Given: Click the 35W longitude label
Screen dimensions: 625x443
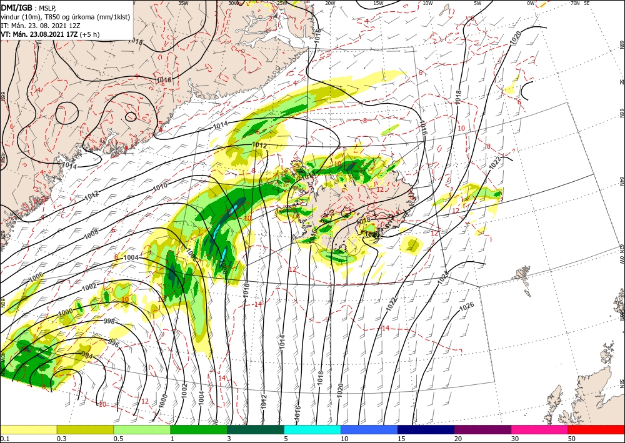Looking at the screenshot, I should coord(183,2).
